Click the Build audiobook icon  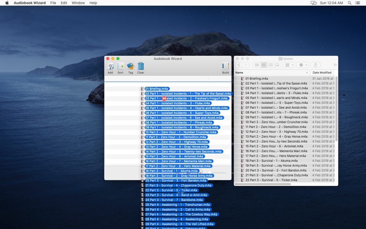coord(225,66)
